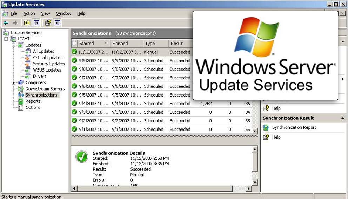Sort by the Result column header
The height and width of the screenshot is (199, 348).
pyautogui.click(x=181, y=43)
